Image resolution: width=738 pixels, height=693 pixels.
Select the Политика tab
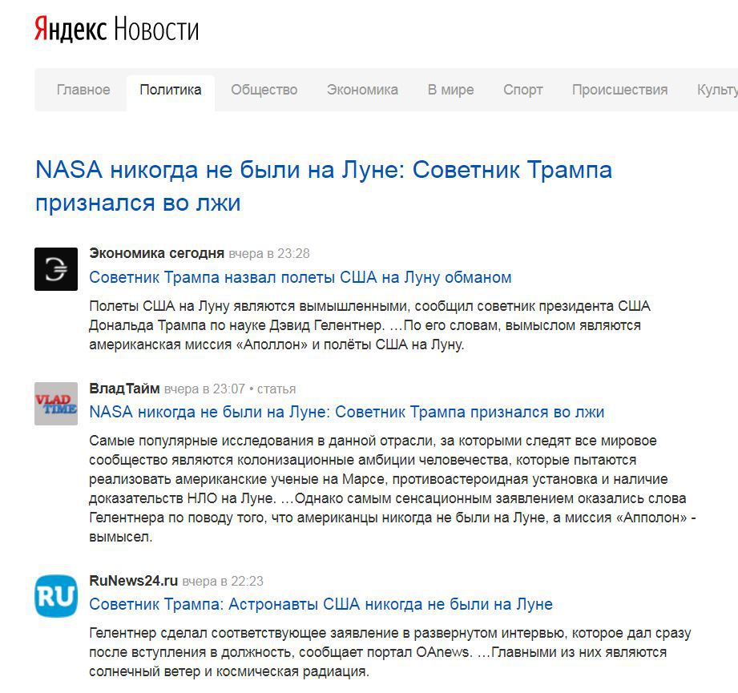(170, 90)
